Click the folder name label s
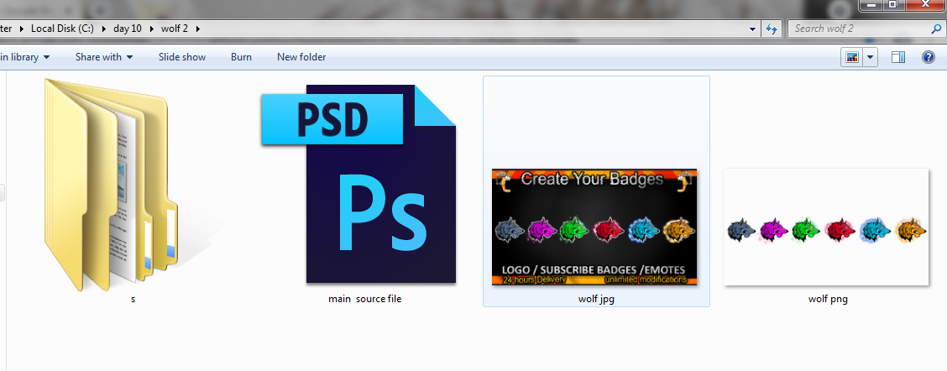The image size is (947, 371). coord(133,299)
